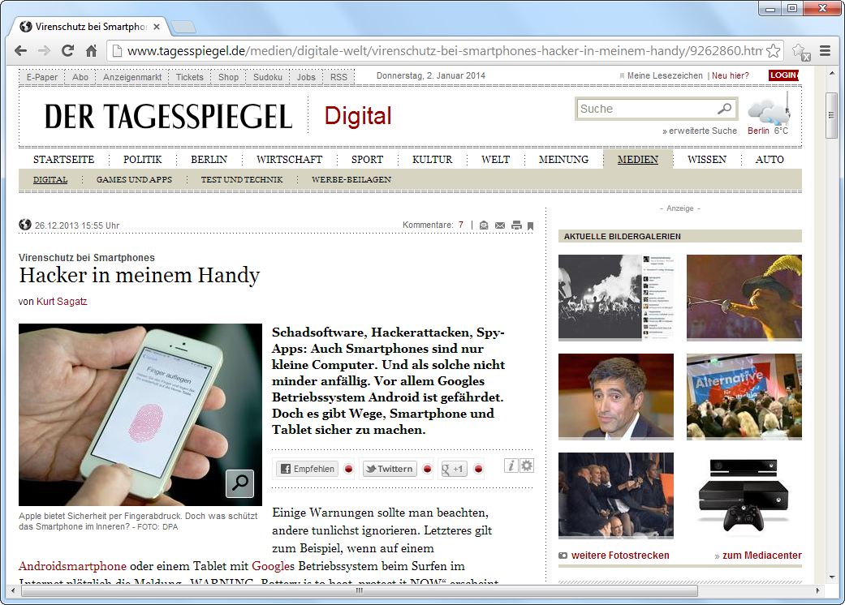Enable the Facebook Empfehlen toggle dot
Screen dimensions: 845x605
[x=348, y=469]
